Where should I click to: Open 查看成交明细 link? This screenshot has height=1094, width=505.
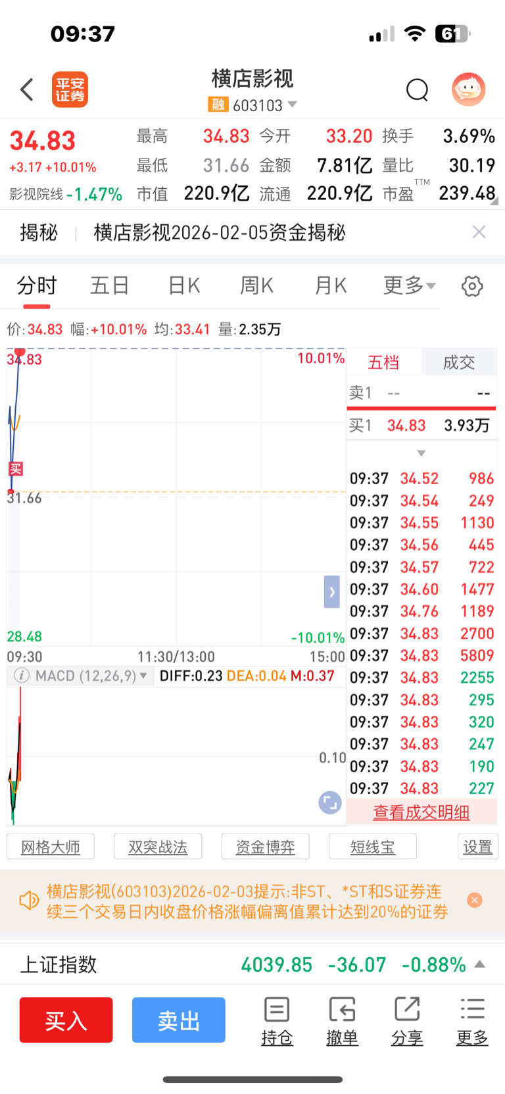(x=421, y=812)
